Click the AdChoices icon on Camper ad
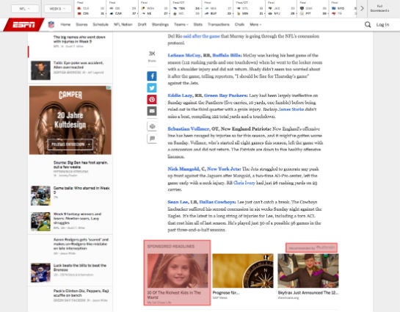The height and width of the screenshot is (312, 400). tap(109, 88)
